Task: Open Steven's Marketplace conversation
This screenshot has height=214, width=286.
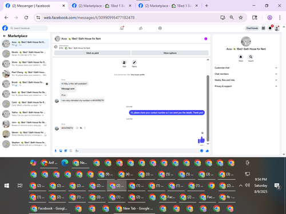Action: pyautogui.click(x=25, y=134)
